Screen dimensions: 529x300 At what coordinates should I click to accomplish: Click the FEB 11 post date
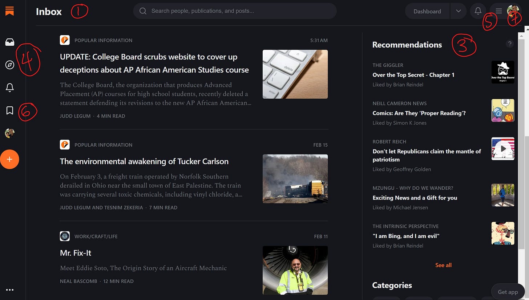point(321,237)
